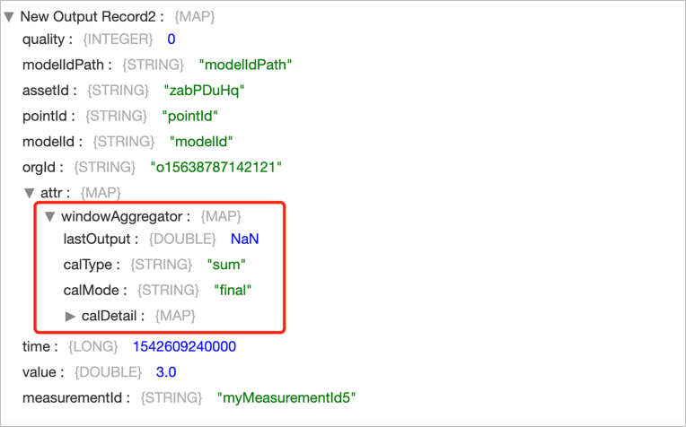The image size is (686, 427).
Task: Click the time value 1542609240000
Action: pyautogui.click(x=184, y=346)
